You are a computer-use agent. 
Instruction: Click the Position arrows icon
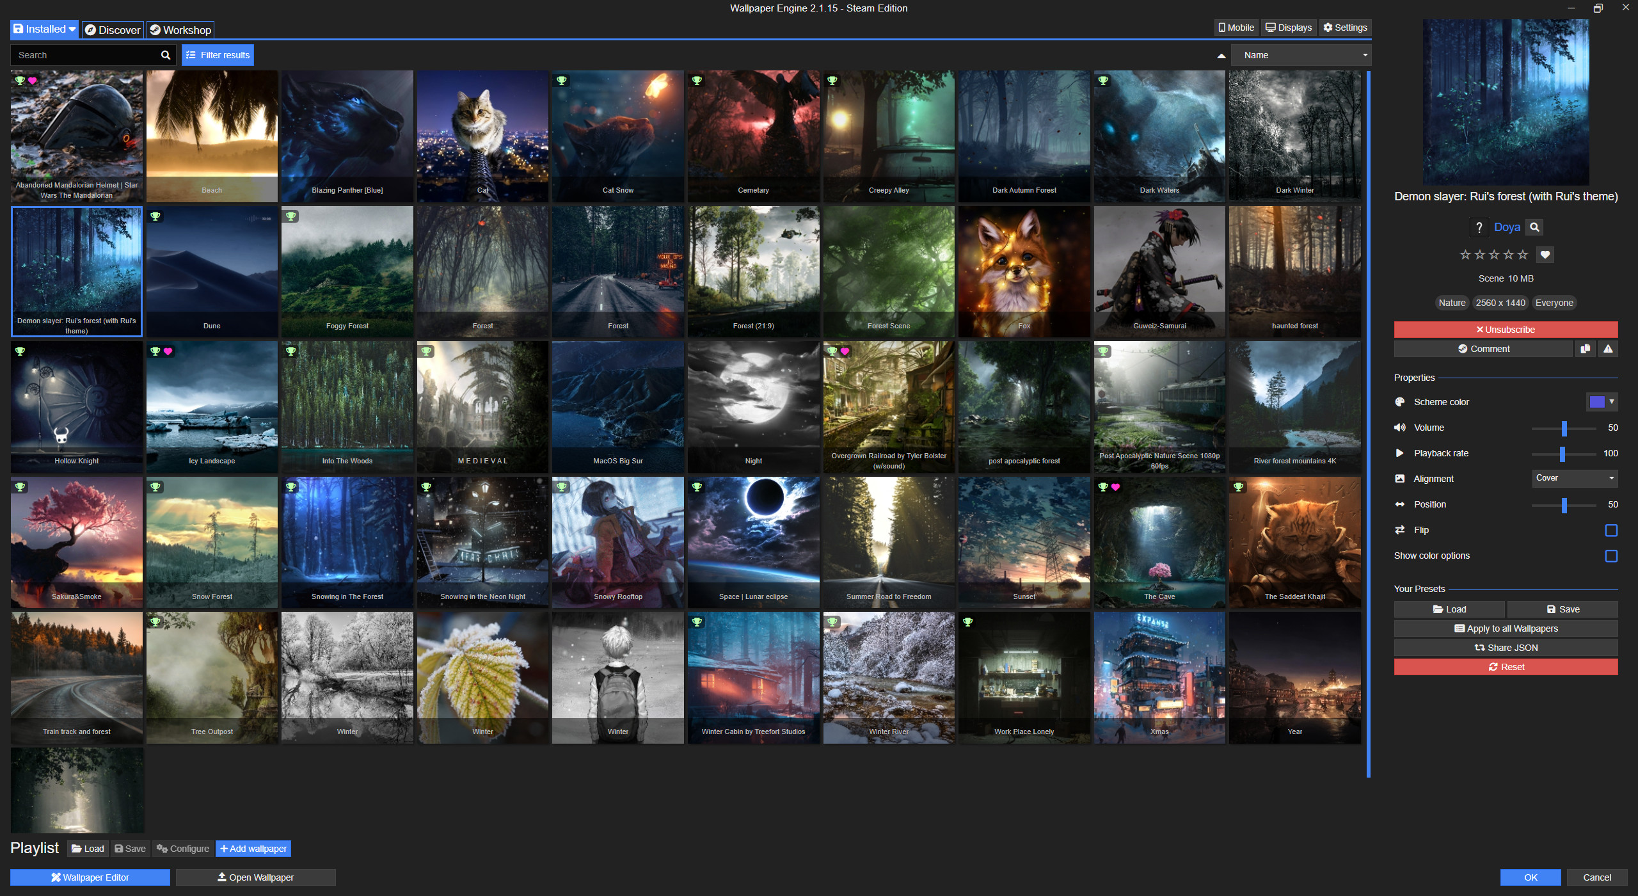1400,504
